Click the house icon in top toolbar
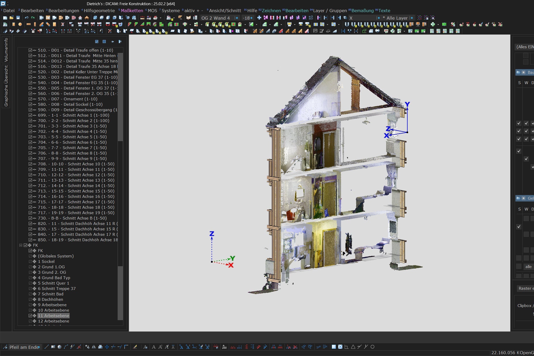 click(x=80, y=18)
